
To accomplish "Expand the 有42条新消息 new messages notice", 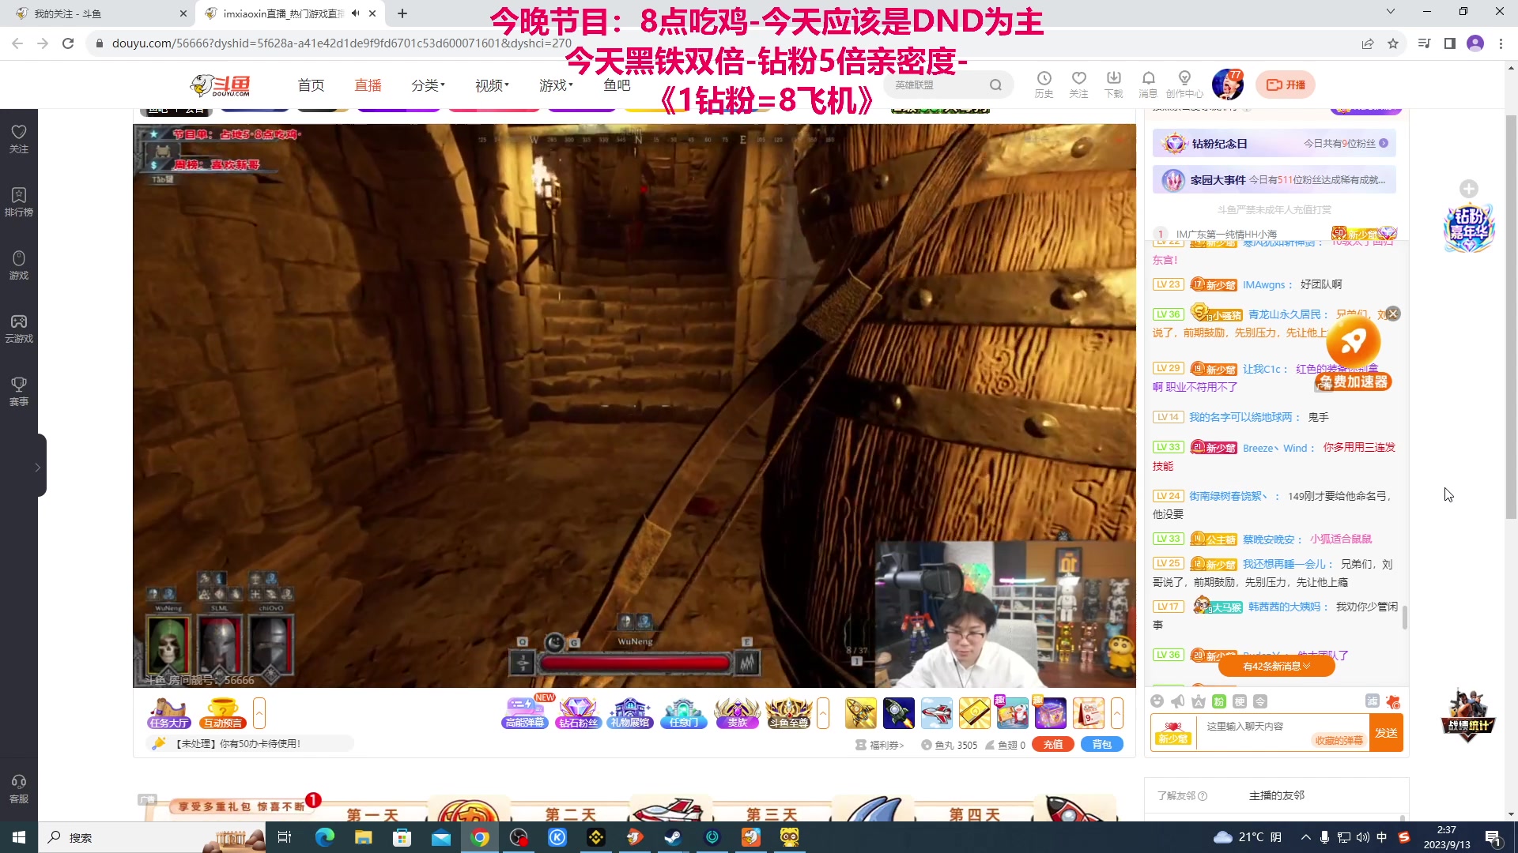I will 1275,666.
